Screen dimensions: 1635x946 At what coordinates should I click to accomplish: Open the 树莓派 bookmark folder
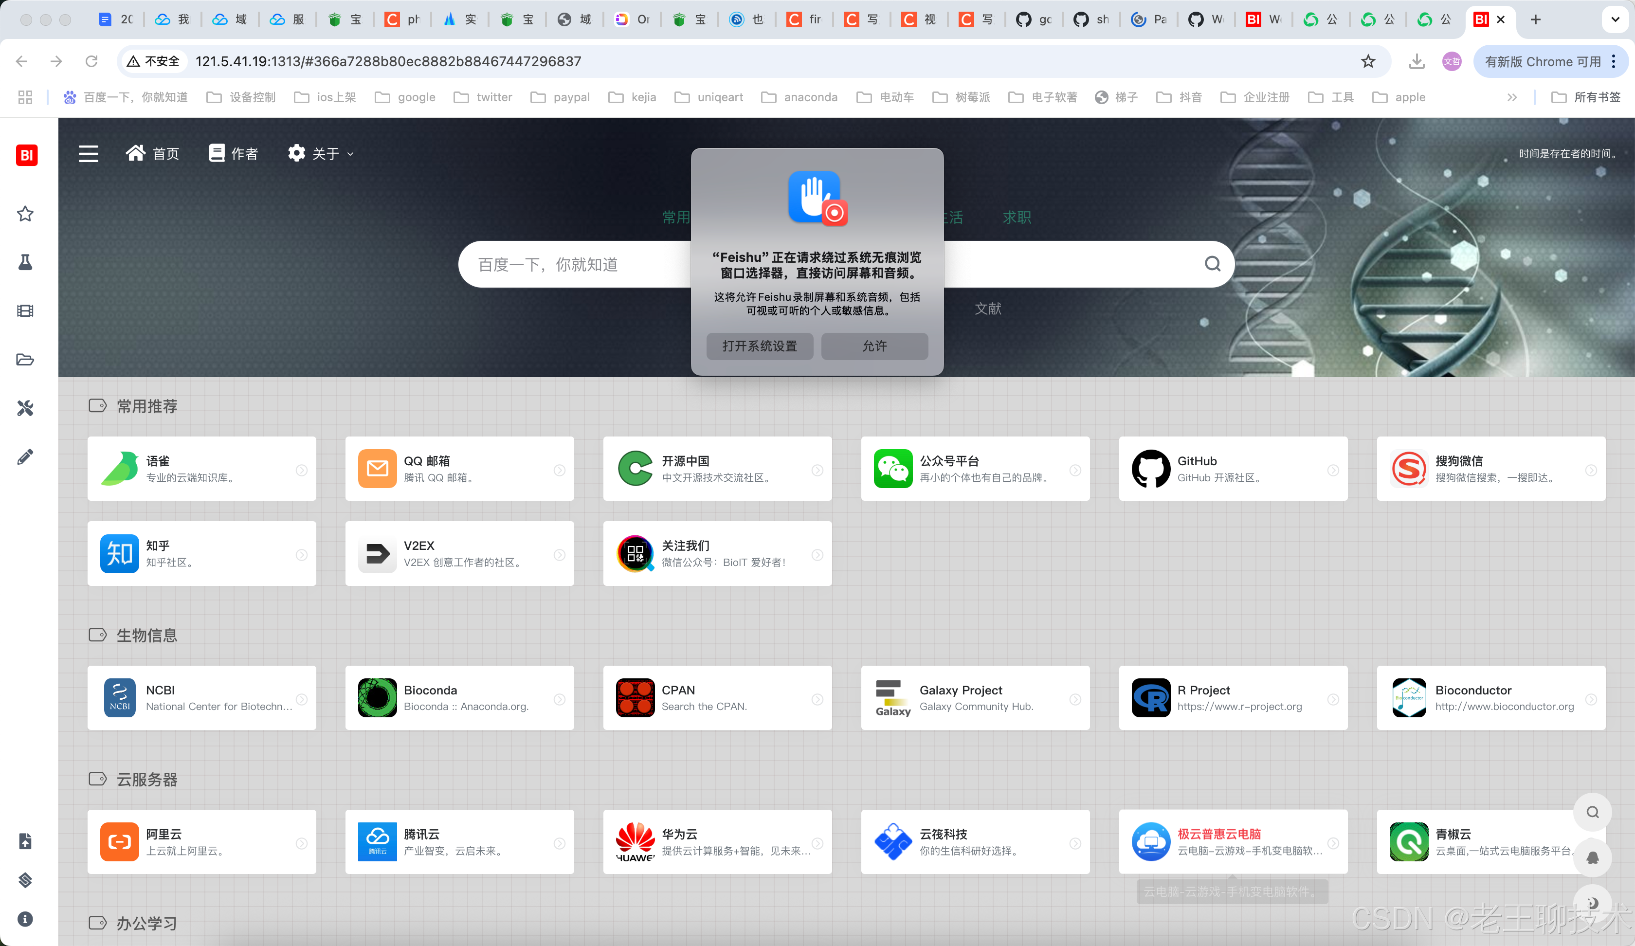[961, 97]
